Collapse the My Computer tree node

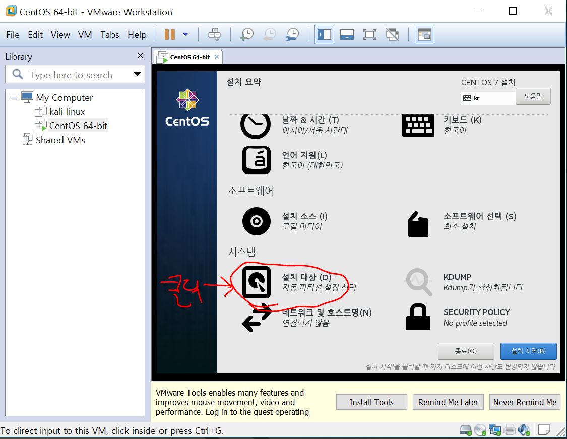click(14, 97)
